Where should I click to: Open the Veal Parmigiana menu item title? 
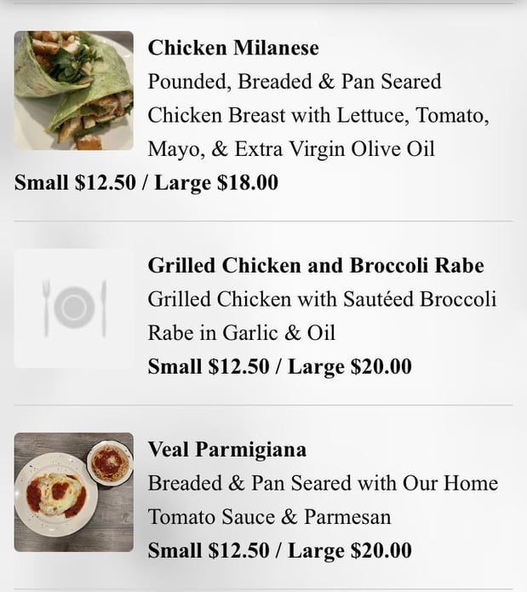[227, 449]
